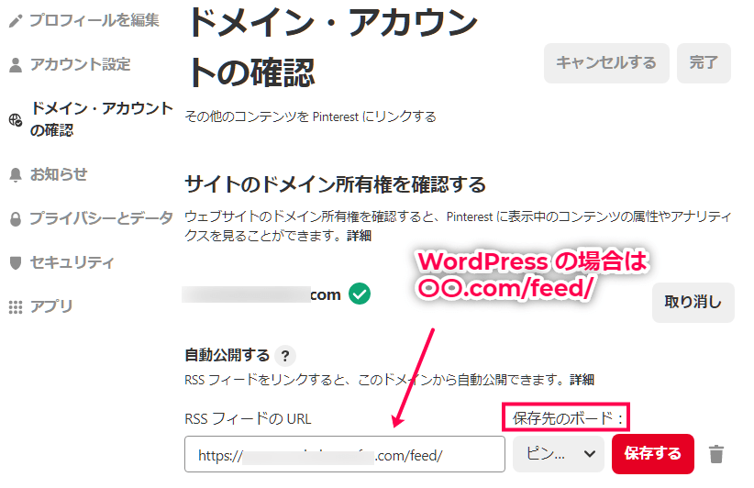The width and height of the screenshot is (754, 488).
Task: Open 詳細 link about domain ownership
Action: [x=360, y=236]
